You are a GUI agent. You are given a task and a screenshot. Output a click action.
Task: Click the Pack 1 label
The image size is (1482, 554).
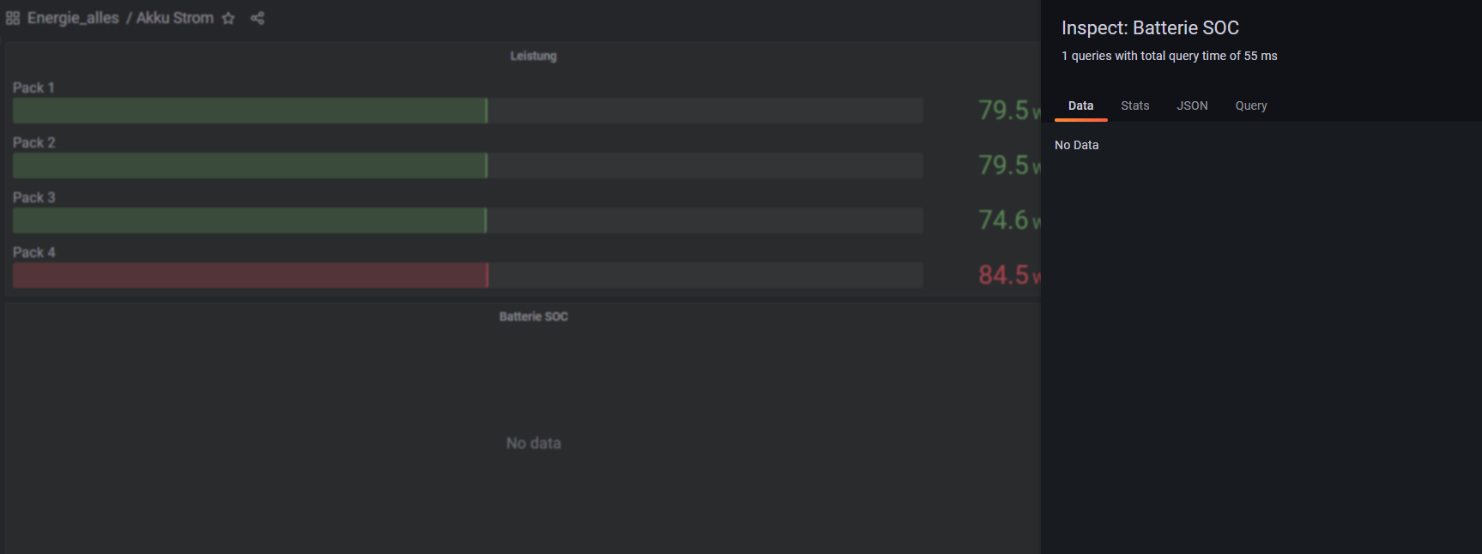33,87
